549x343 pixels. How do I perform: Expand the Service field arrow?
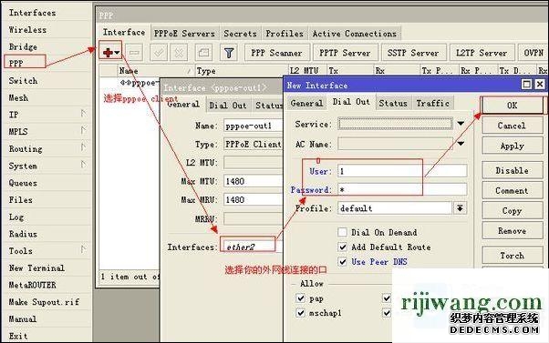[461, 124]
